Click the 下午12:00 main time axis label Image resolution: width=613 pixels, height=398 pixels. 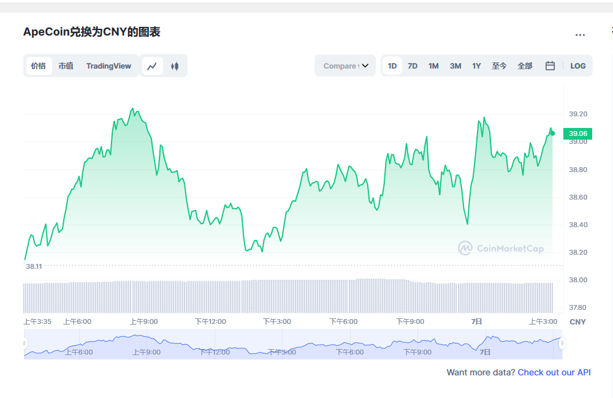pyautogui.click(x=210, y=321)
